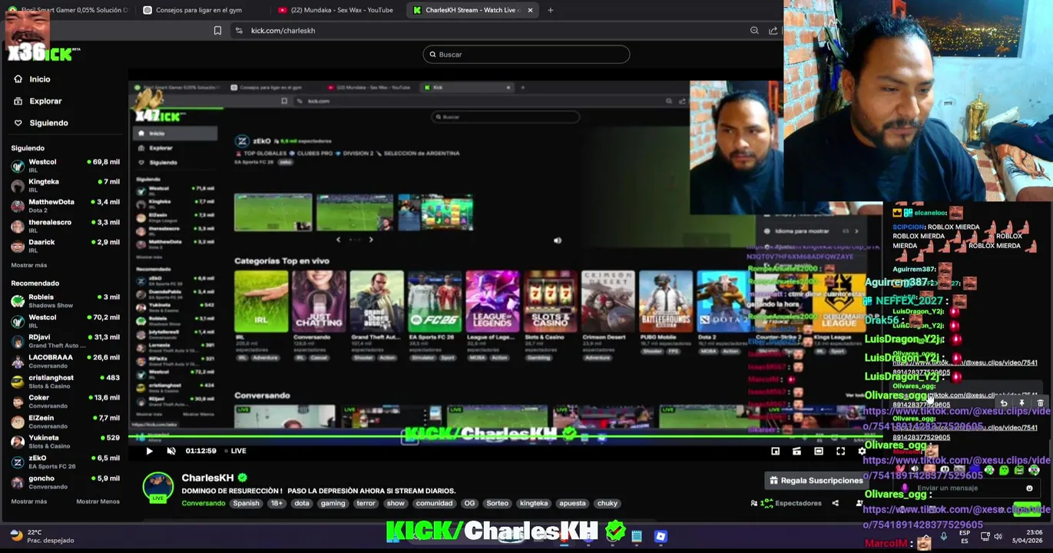Open goncho channel in Recomendado
Image resolution: width=1053 pixels, height=553 pixels.
[65, 482]
